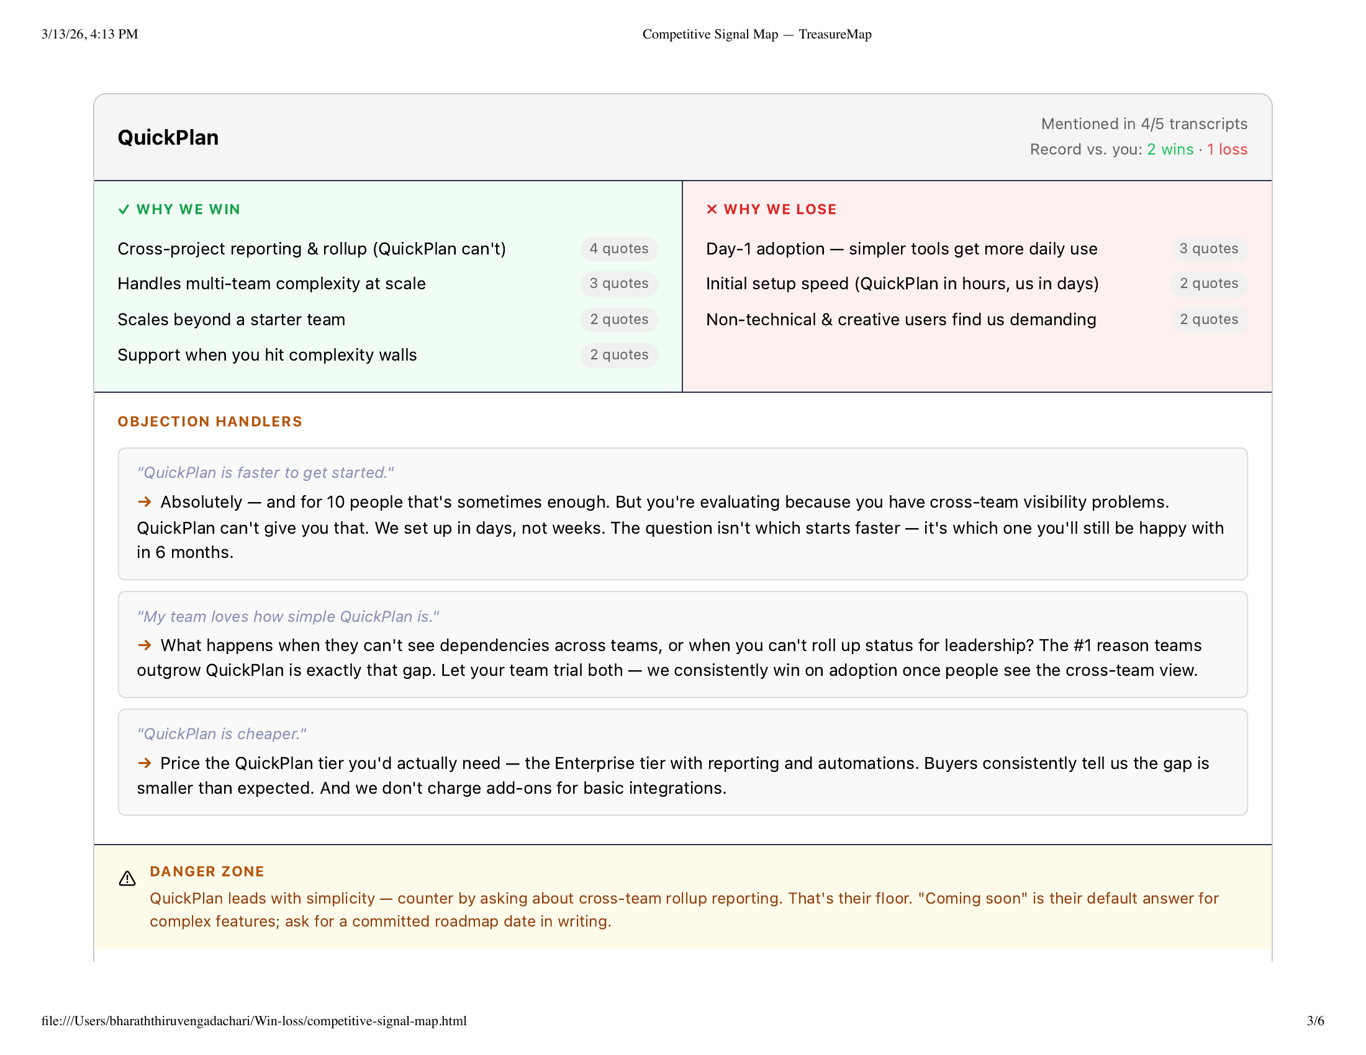Click the Objection Handlers section heading
The height and width of the screenshot is (1055, 1366).
pos(209,421)
